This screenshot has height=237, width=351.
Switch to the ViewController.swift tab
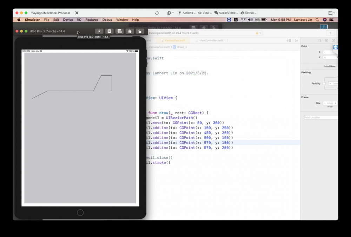point(211,41)
